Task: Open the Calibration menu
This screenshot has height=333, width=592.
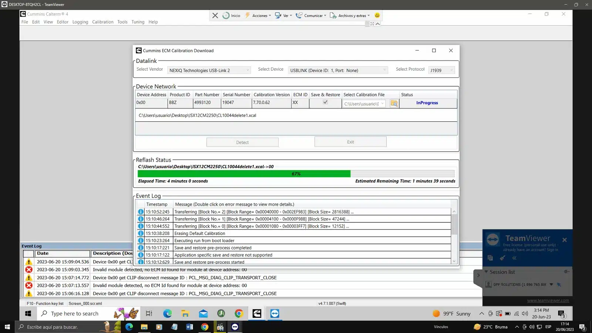Action: pos(102,22)
